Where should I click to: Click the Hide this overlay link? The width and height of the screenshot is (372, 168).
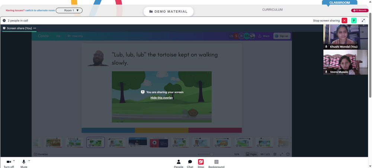tap(161, 98)
